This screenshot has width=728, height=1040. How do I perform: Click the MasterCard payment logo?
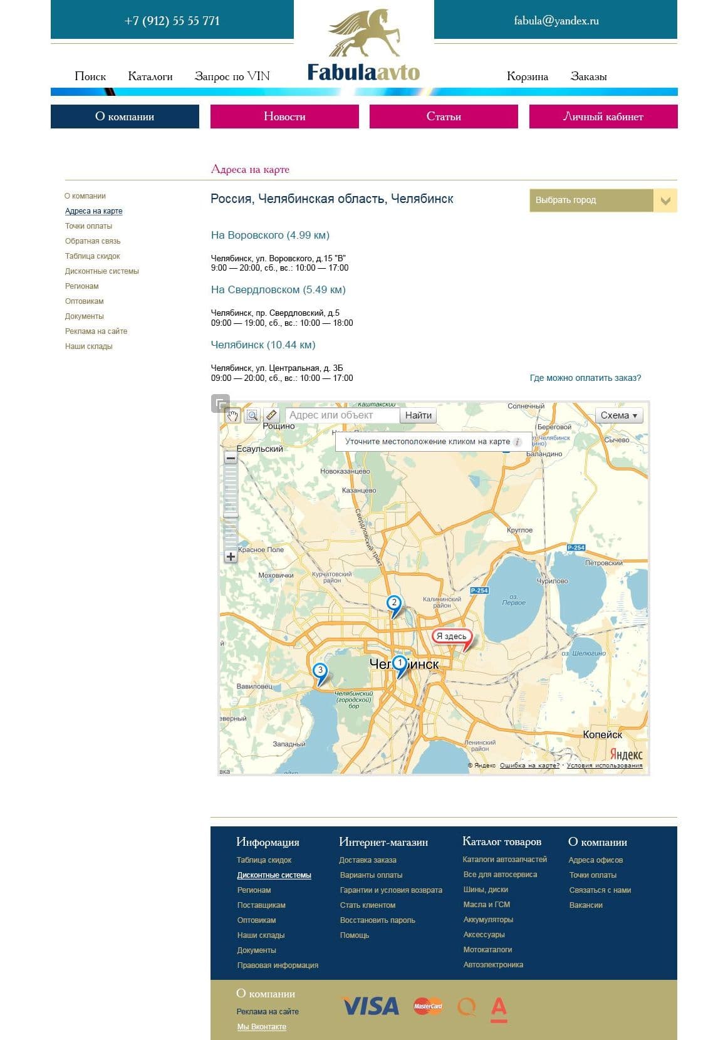pyautogui.click(x=428, y=1006)
